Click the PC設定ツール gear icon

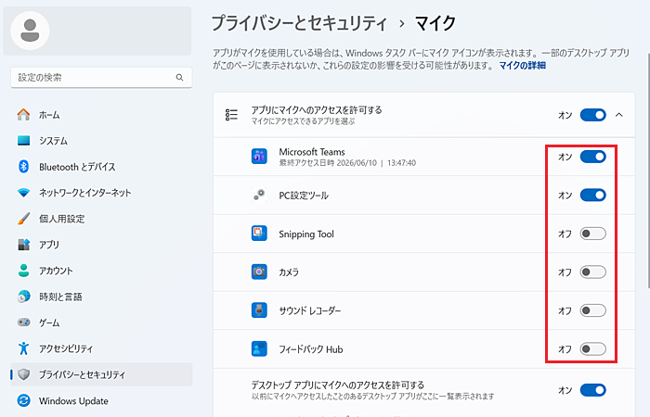pyautogui.click(x=259, y=195)
